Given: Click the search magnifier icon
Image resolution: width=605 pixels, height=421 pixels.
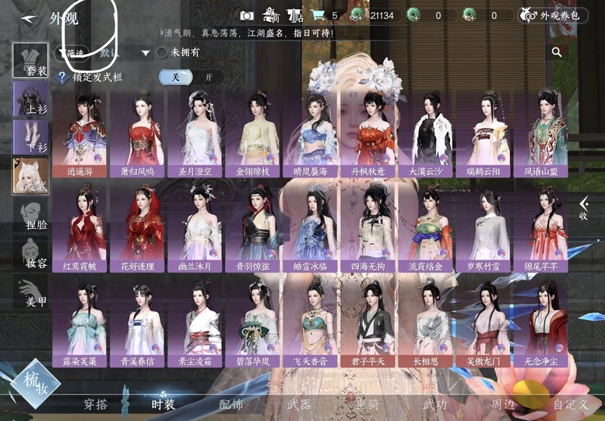Looking at the screenshot, I should 557,52.
